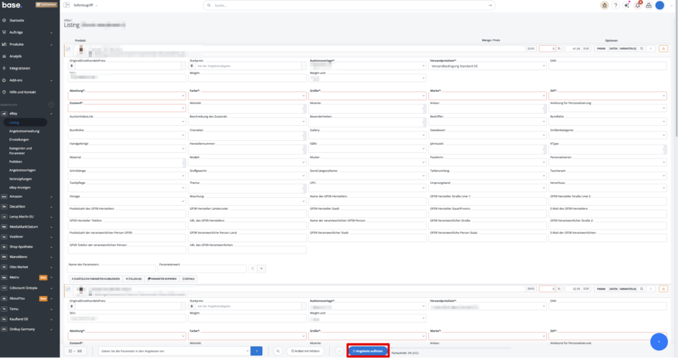This screenshot has width=678, height=358.
Task: Click the search magnifier icon in bottom bar
Action: point(278,351)
